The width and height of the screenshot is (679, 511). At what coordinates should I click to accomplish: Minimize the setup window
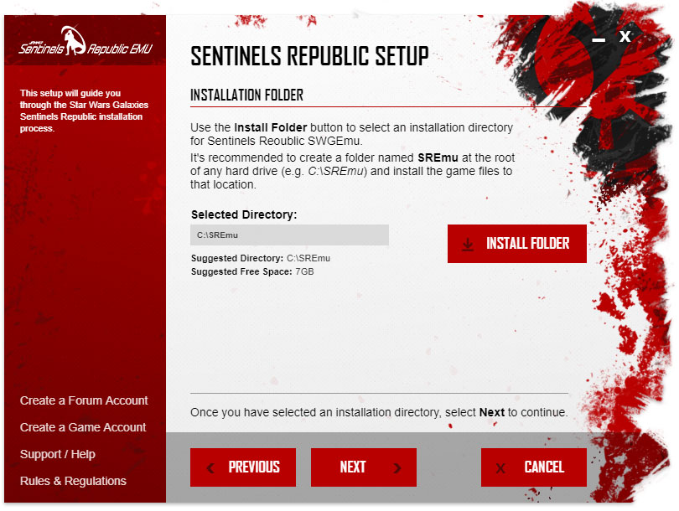coord(599,39)
